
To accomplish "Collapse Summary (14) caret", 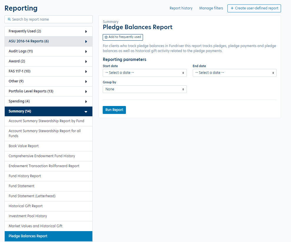I will click(x=86, y=112).
